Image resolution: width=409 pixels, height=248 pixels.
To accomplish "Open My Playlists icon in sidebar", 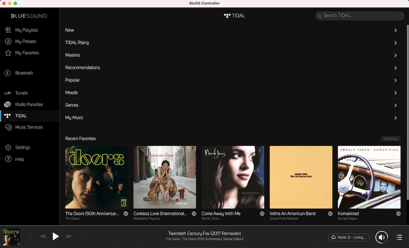I will (x=8, y=30).
